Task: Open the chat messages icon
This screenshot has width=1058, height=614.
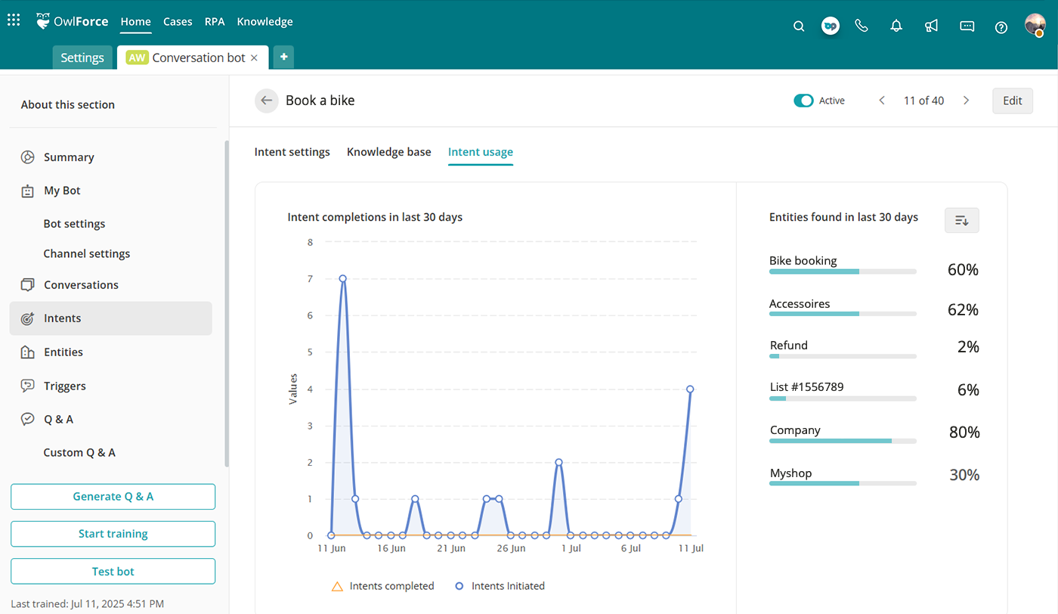Action: coord(967,26)
